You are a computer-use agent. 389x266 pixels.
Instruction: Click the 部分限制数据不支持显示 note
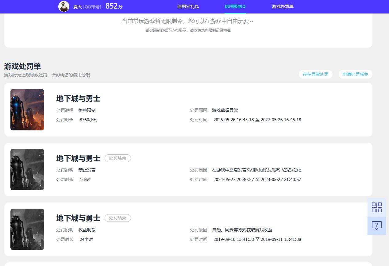(188, 30)
